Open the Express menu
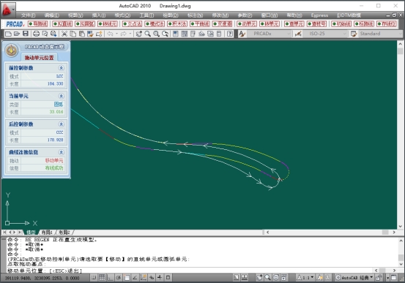Viewport: 405px width, 283px height. pyautogui.click(x=319, y=15)
